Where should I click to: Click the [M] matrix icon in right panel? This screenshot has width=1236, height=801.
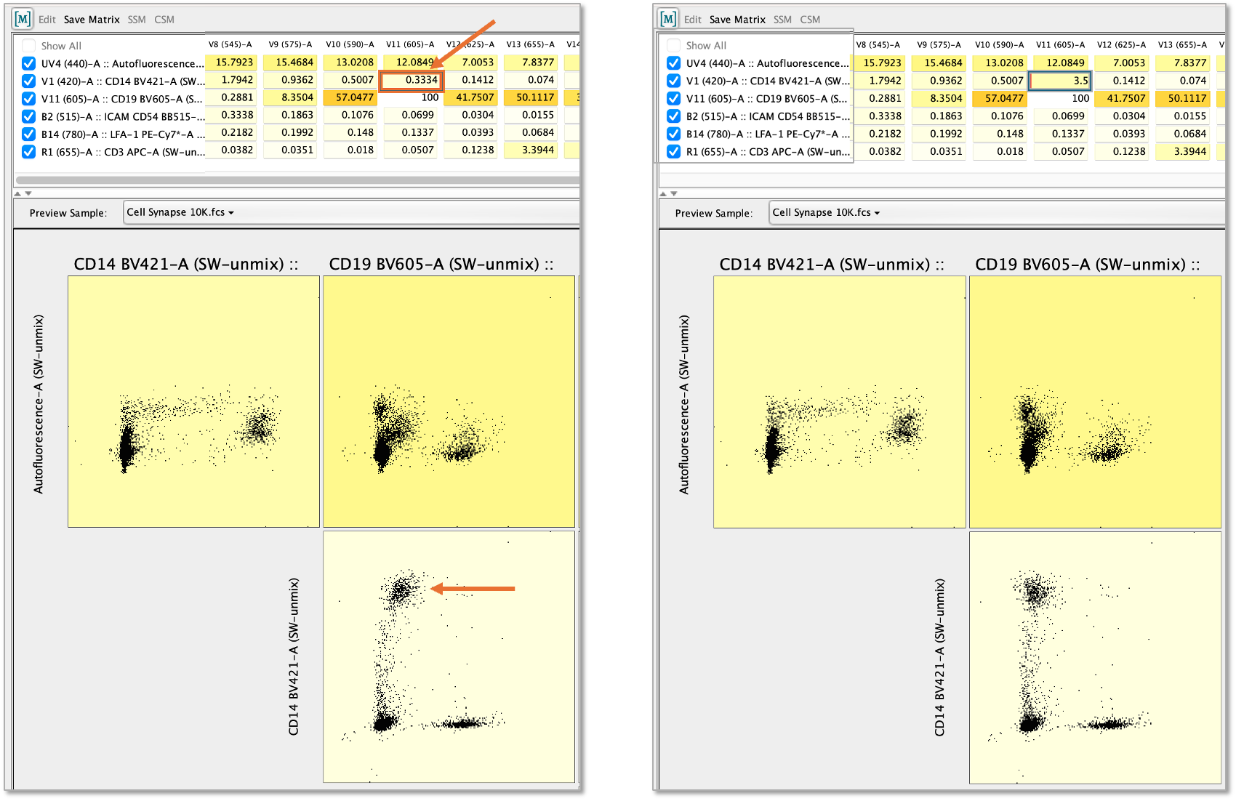pos(668,19)
